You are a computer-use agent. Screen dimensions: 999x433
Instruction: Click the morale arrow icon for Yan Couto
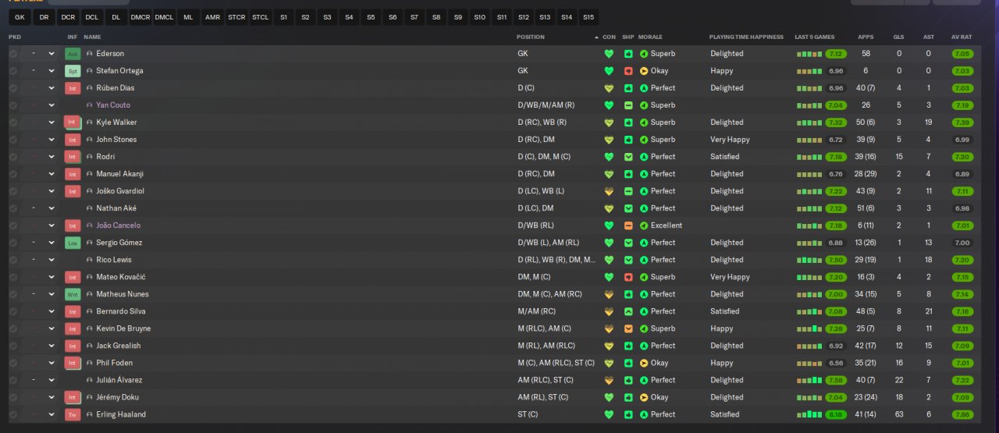coord(644,105)
